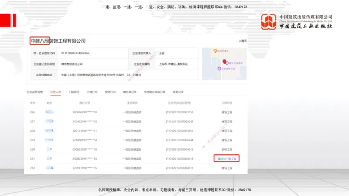Click the China Architecture Publishing logo emblem
Screen dimensions: 349x196
(x=269, y=22)
